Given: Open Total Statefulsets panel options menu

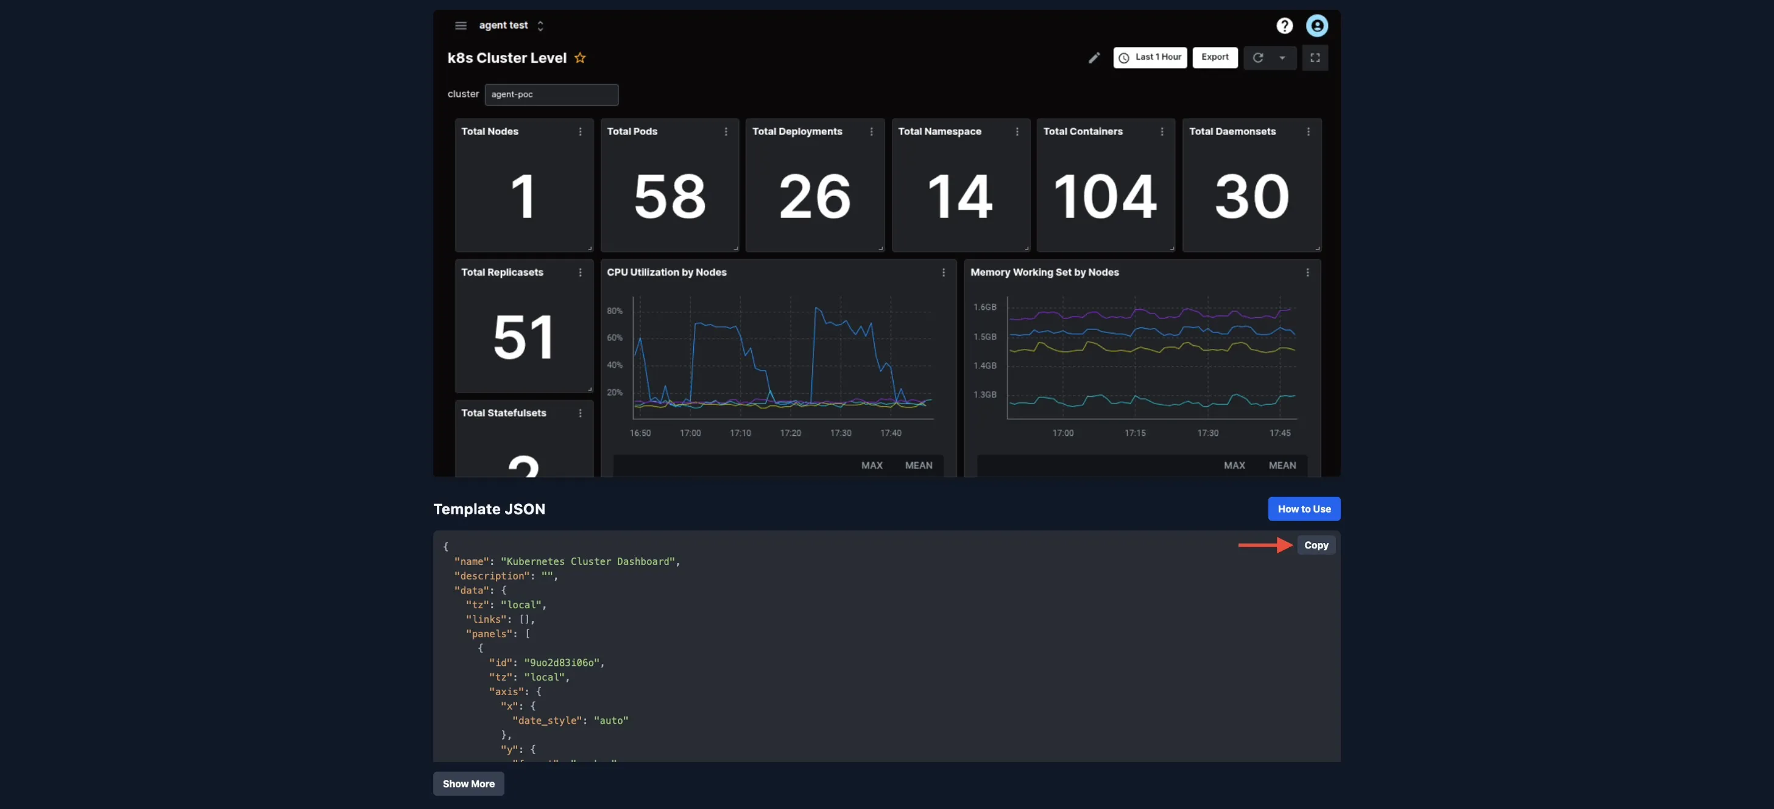Looking at the screenshot, I should 580,413.
